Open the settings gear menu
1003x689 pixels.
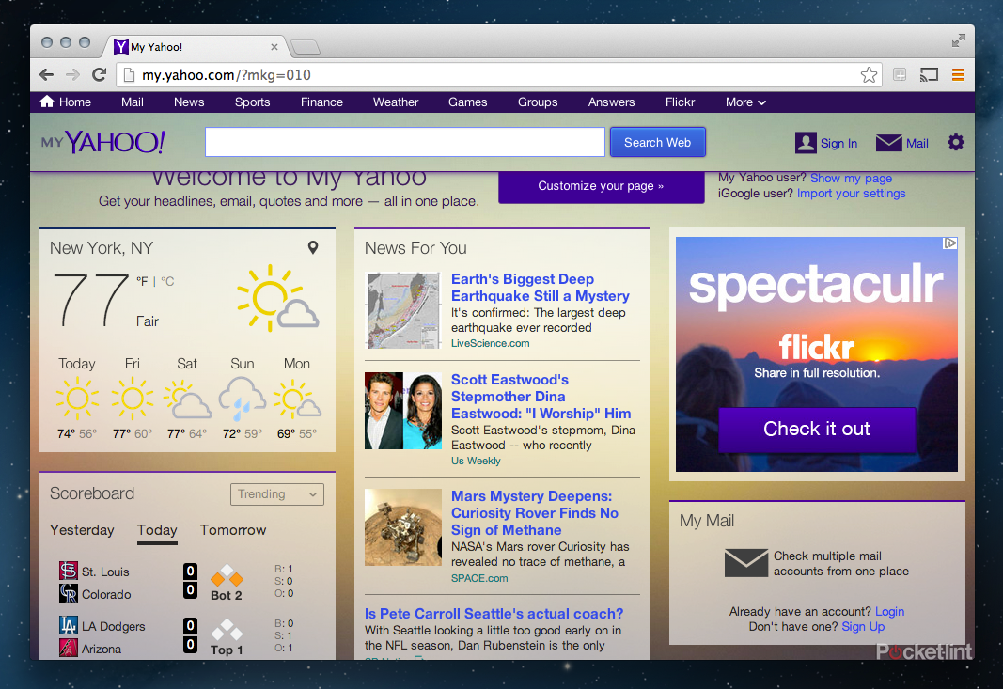[956, 142]
